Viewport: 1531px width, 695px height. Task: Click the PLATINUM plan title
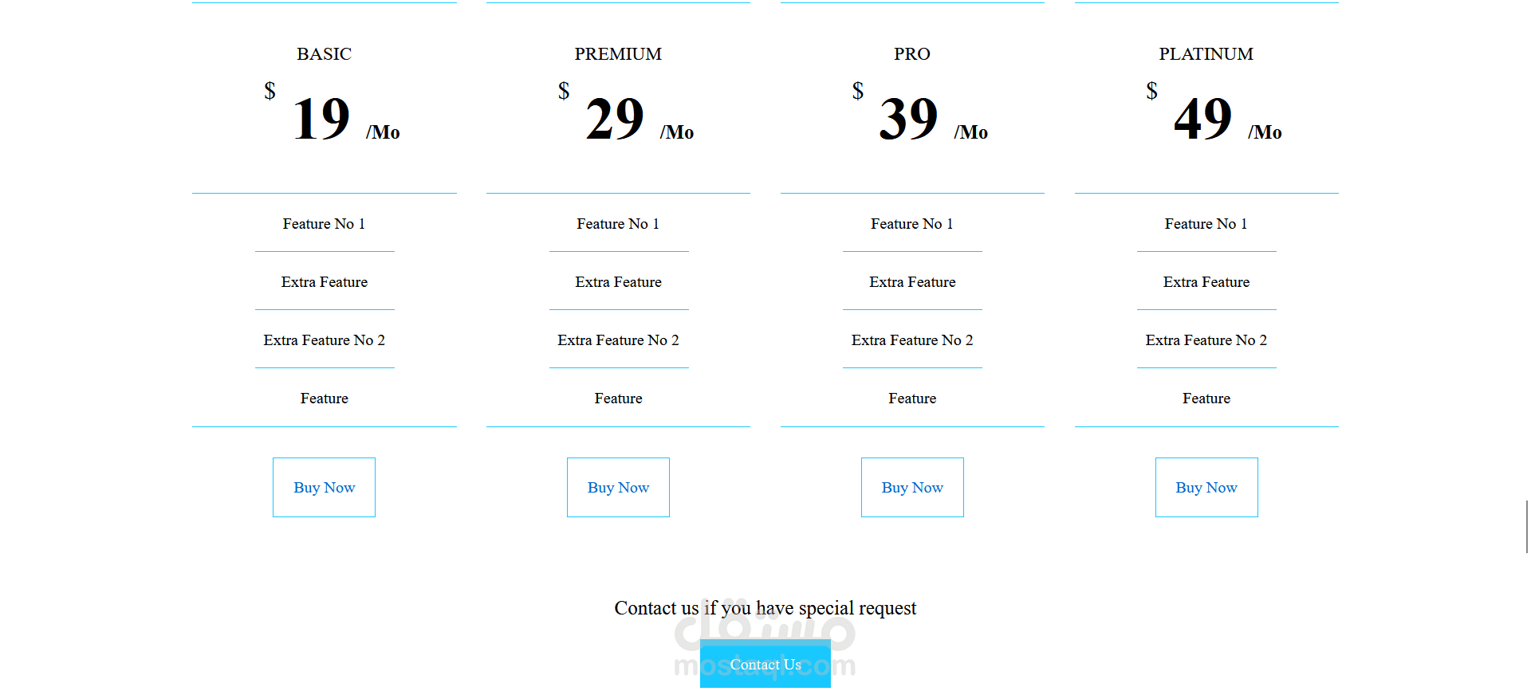(x=1206, y=54)
